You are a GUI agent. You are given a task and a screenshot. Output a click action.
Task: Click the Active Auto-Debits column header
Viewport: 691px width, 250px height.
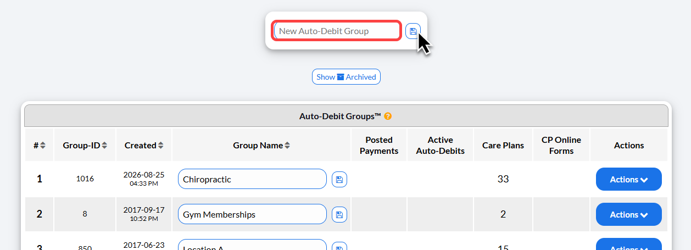pos(441,146)
